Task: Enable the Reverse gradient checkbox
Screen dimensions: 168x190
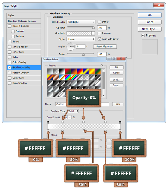Action: click(x=99, y=33)
